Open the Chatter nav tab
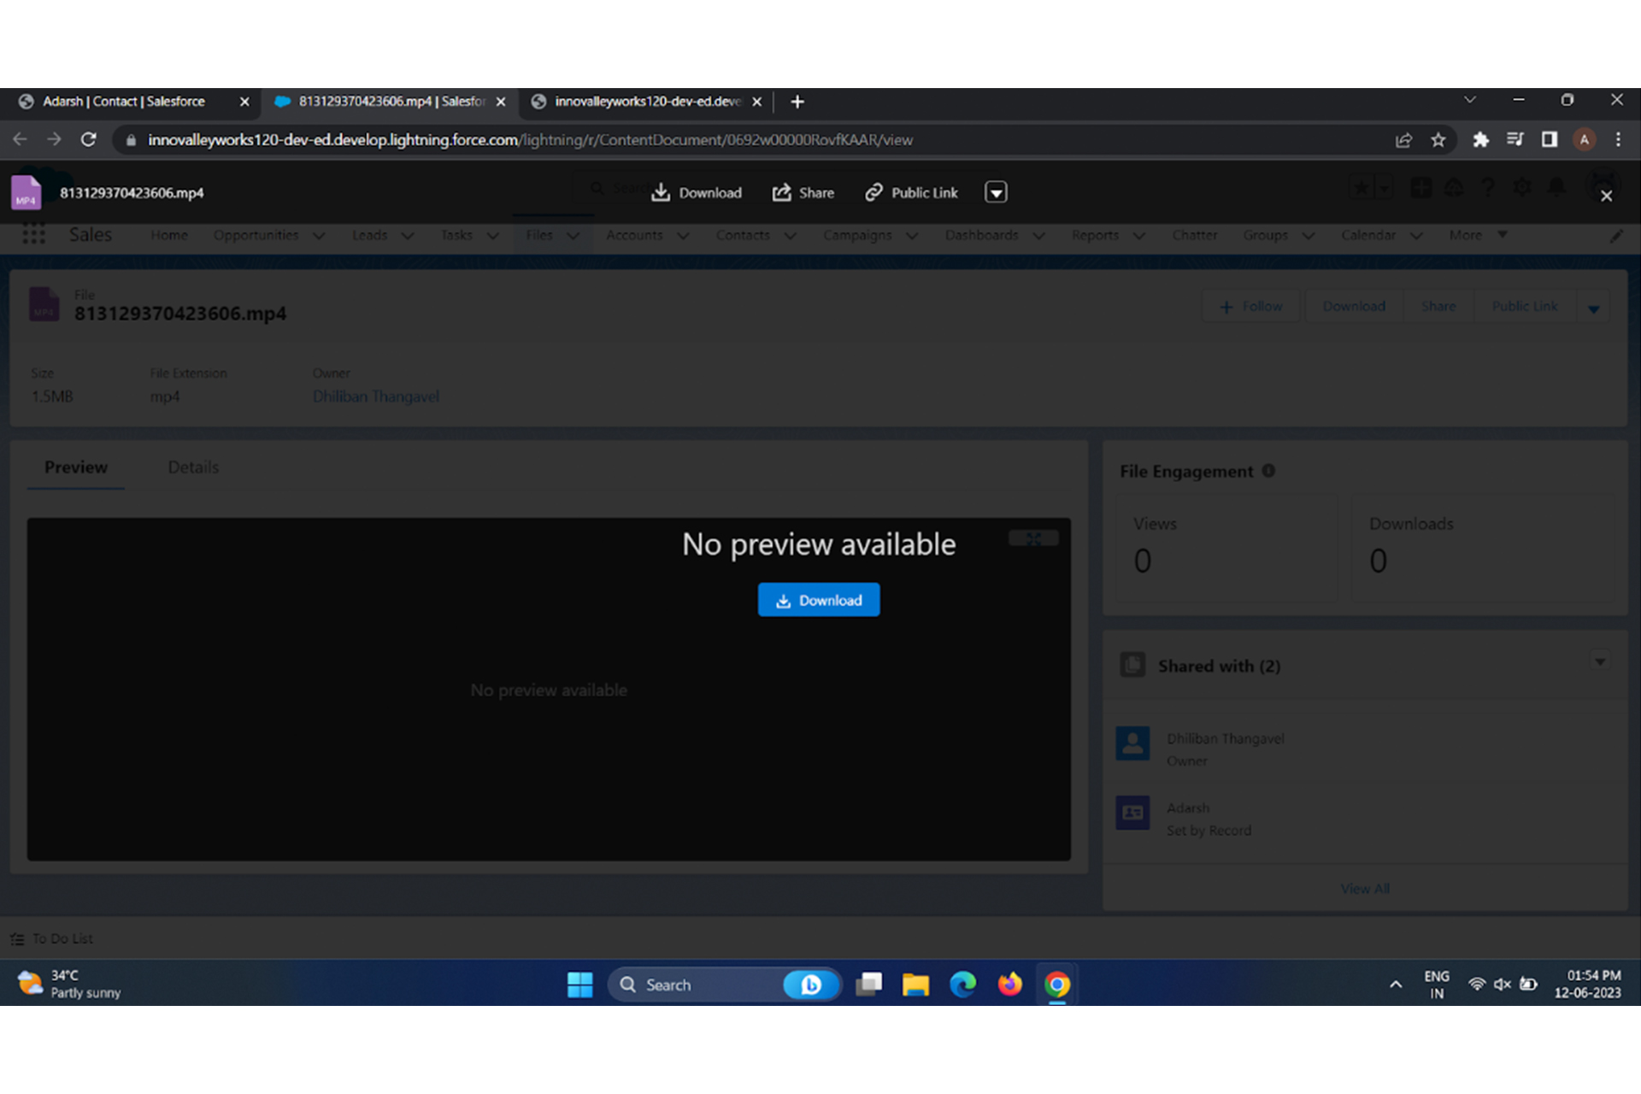The height and width of the screenshot is (1094, 1641). [1195, 235]
